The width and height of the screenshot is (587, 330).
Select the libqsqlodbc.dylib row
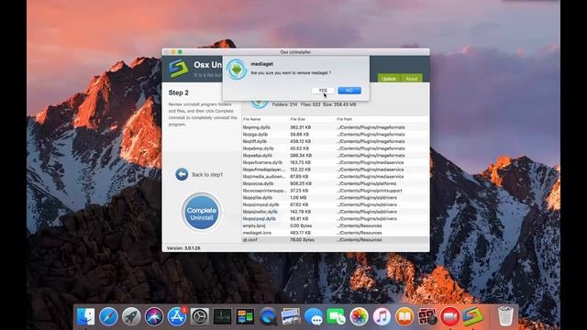coord(335,212)
